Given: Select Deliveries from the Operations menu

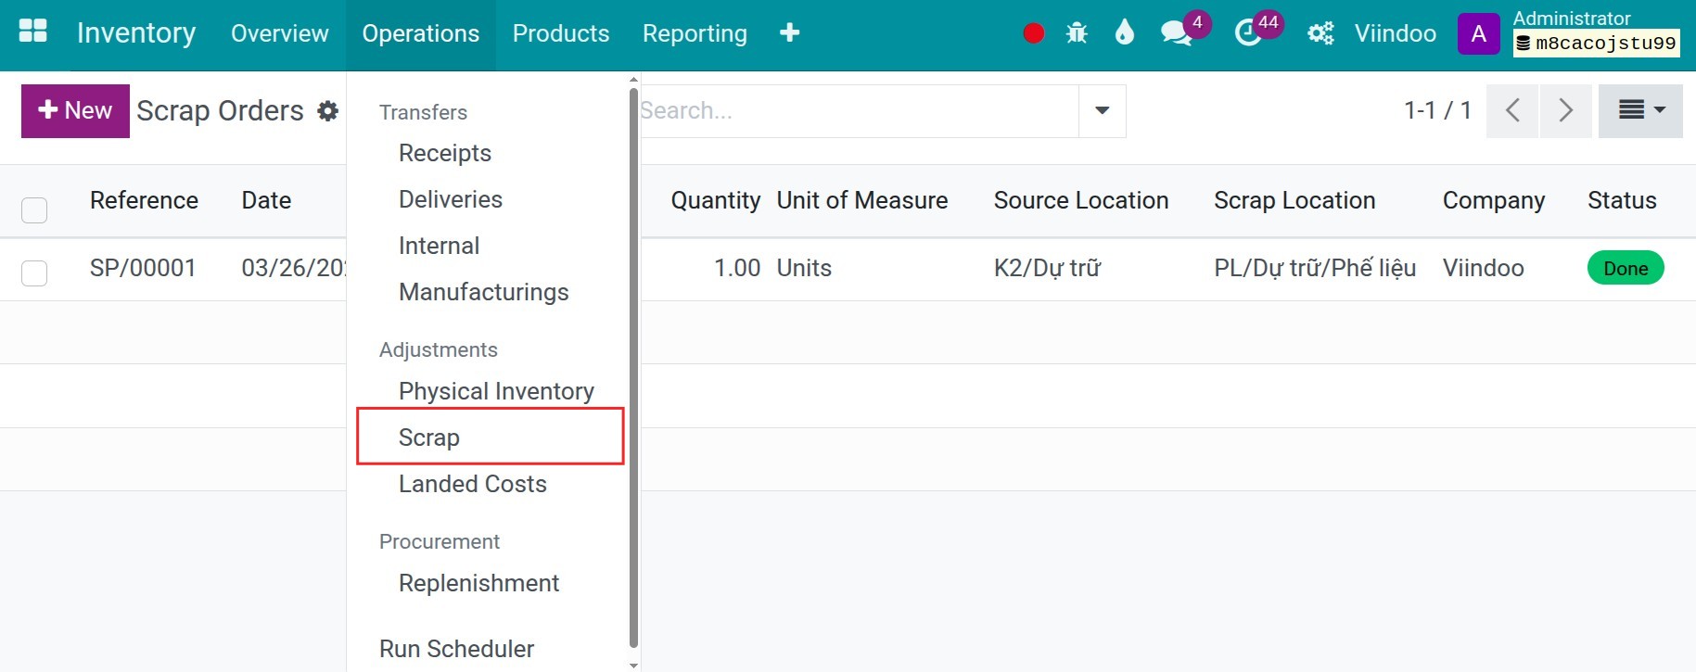Looking at the screenshot, I should click(x=451, y=199).
